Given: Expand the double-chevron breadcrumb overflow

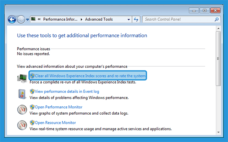Looking at the screenshot, I should [x=39, y=19].
